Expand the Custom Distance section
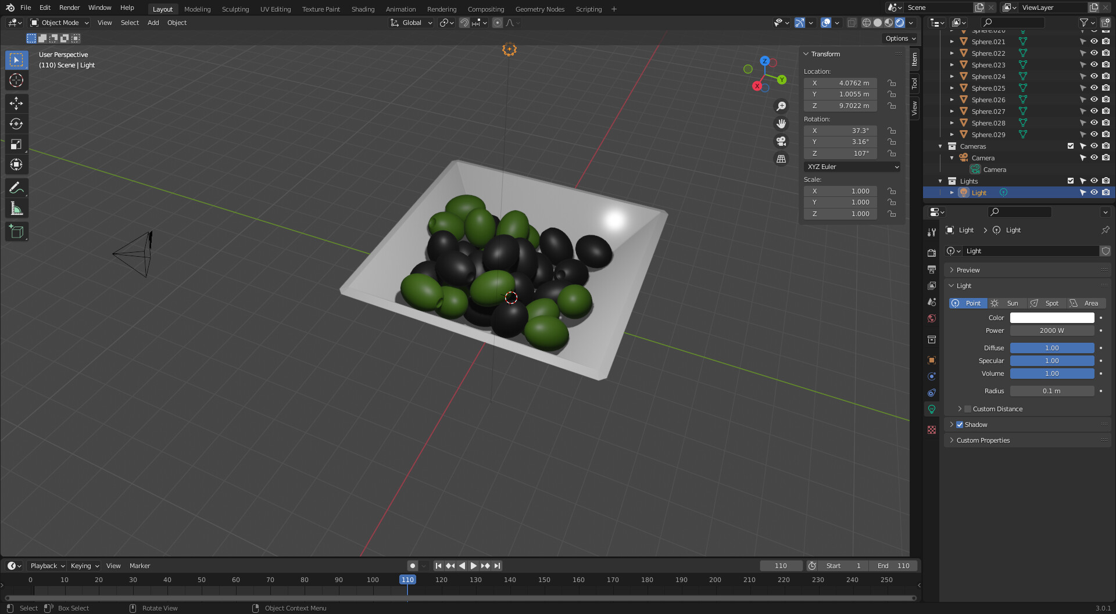This screenshot has height=614, width=1116. (x=960, y=408)
